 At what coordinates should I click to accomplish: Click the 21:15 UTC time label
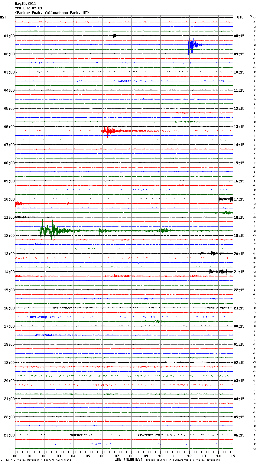[x=239, y=272]
